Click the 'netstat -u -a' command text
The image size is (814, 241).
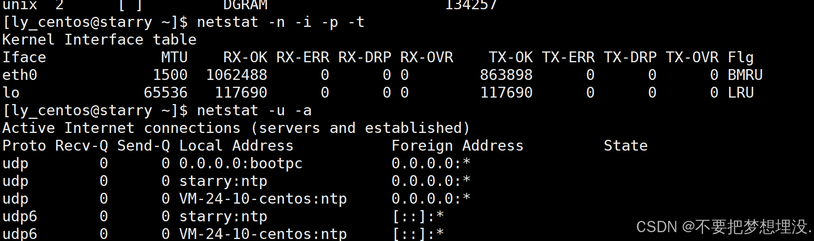[254, 110]
